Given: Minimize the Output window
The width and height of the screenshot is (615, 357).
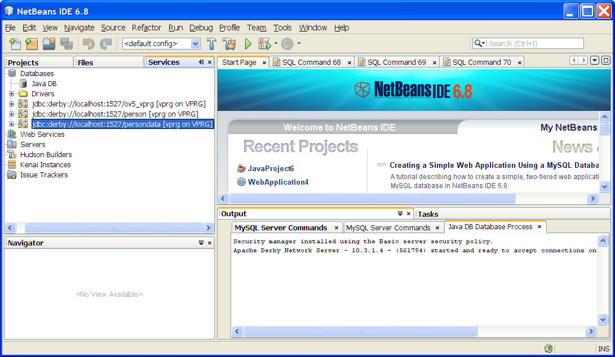Looking at the screenshot, I should 400,213.
